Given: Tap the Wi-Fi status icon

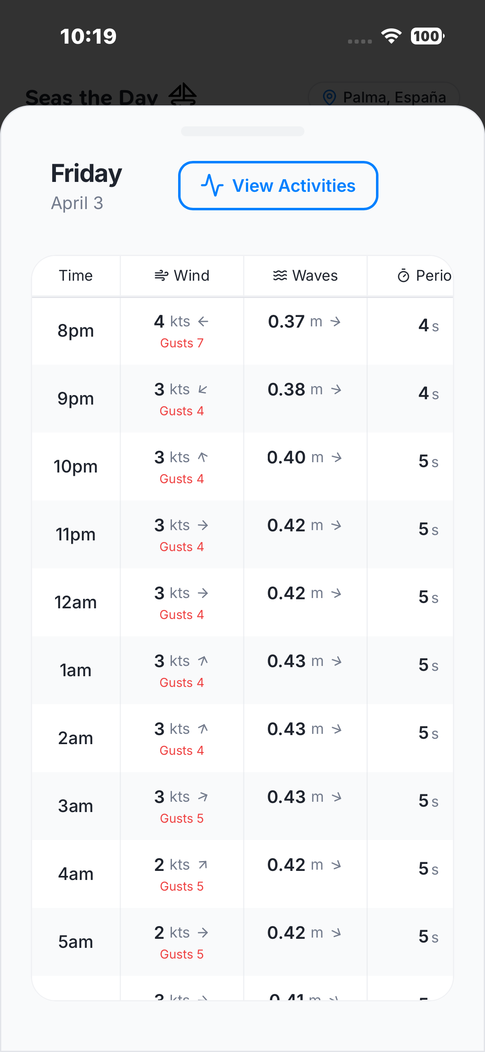Looking at the screenshot, I should point(391,36).
